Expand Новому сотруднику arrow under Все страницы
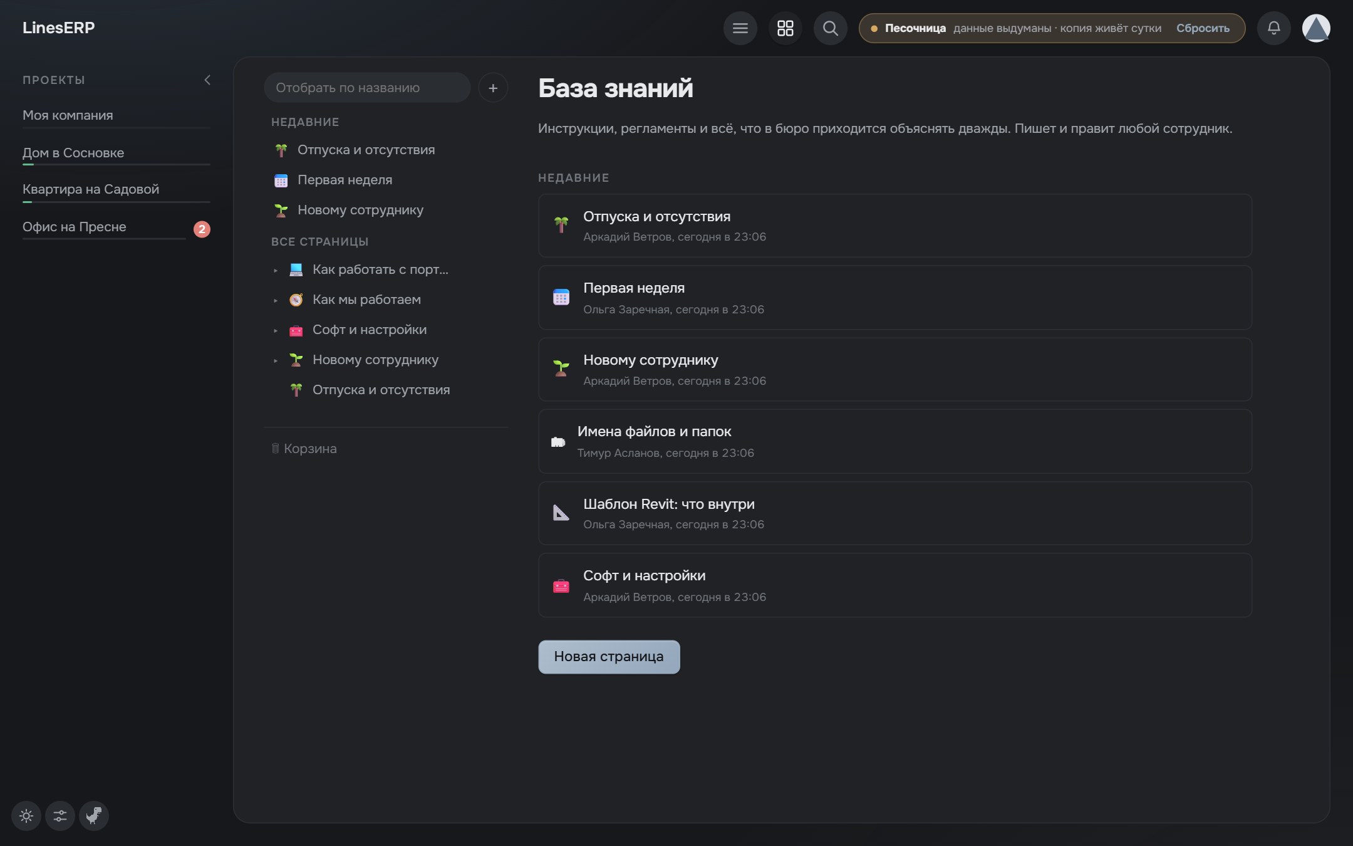 276,360
